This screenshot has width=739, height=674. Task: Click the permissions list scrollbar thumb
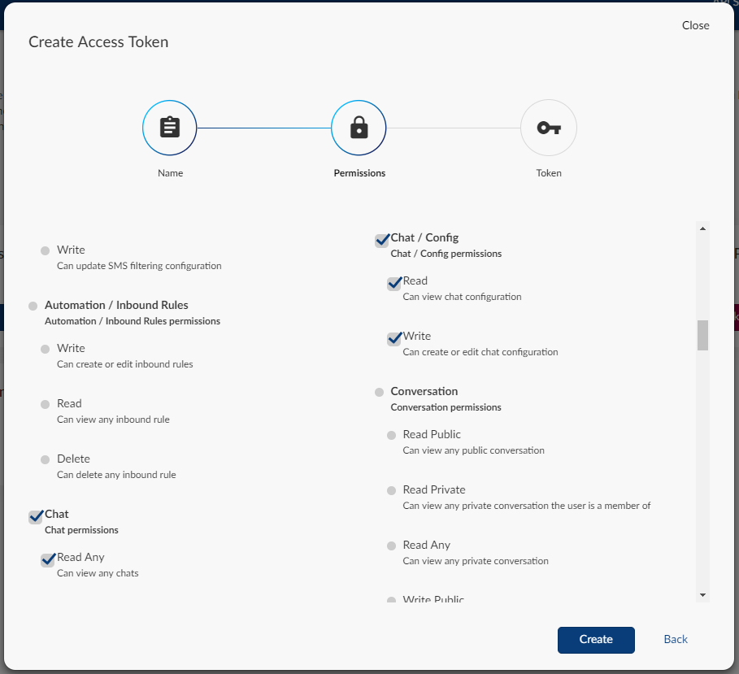point(702,335)
